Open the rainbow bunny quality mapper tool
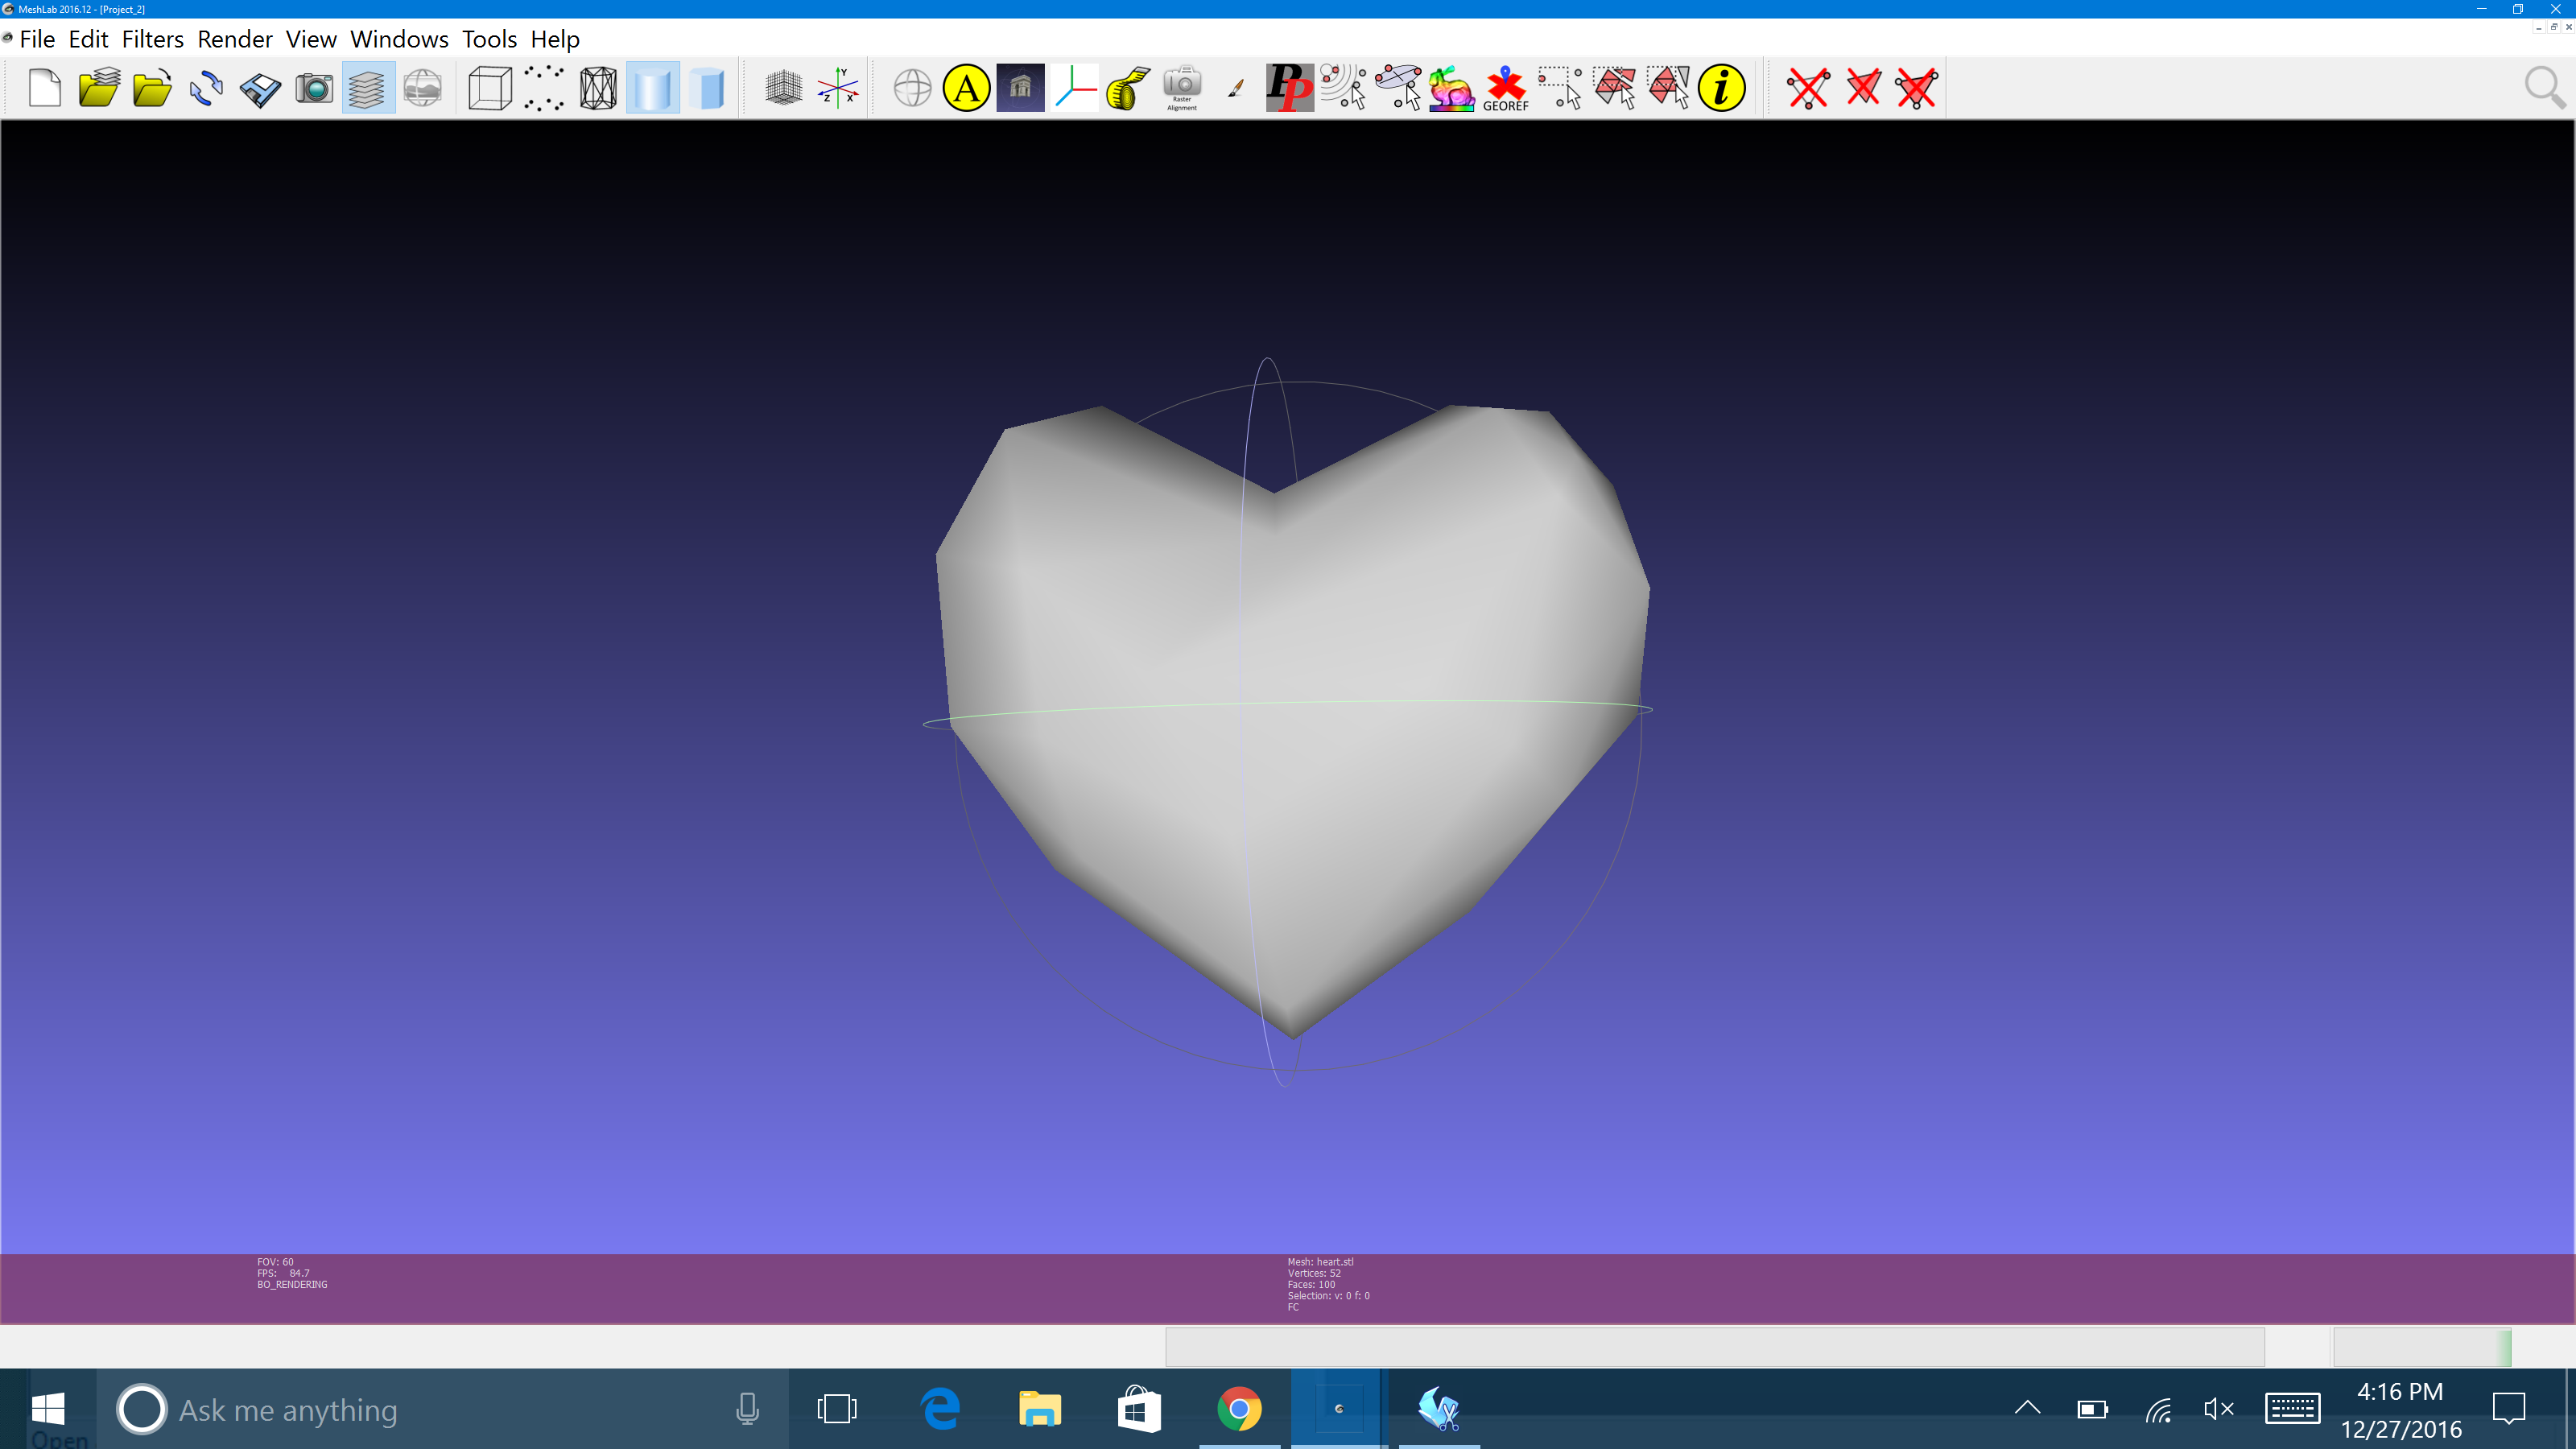 pos(1452,88)
